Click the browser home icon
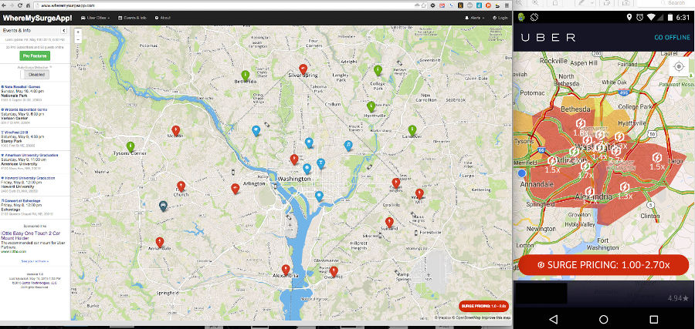 [x=29, y=5]
